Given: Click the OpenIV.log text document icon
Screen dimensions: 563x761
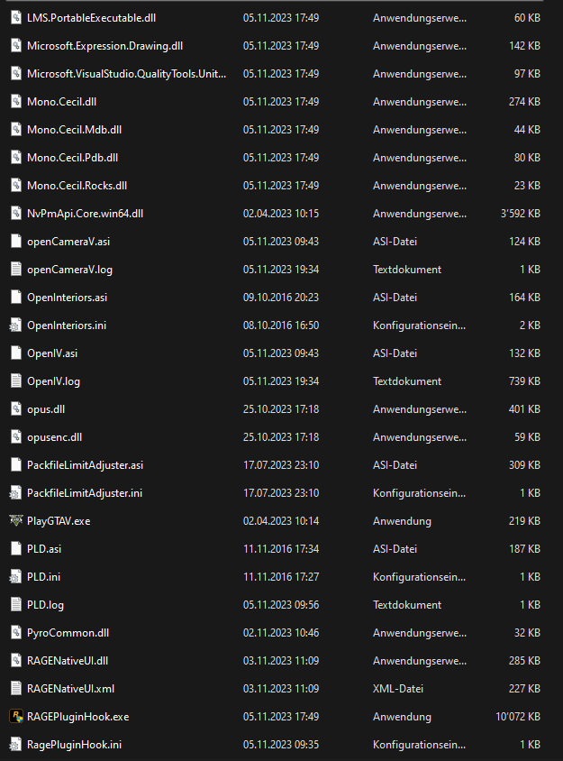Looking at the screenshot, I should pos(15,381).
